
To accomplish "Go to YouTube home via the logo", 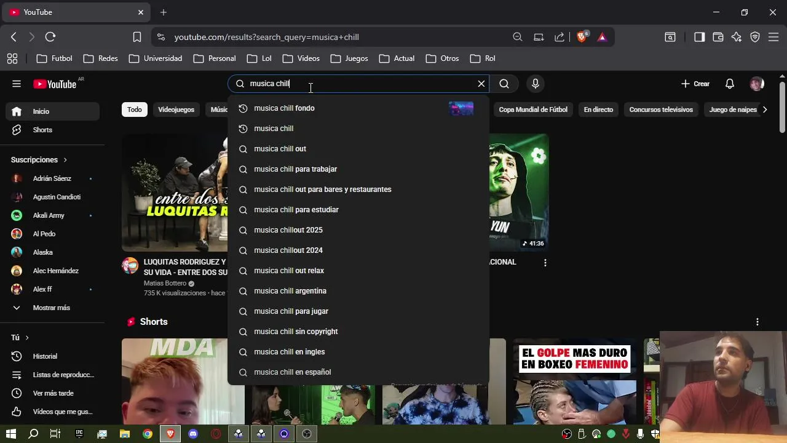I will pyautogui.click(x=55, y=84).
